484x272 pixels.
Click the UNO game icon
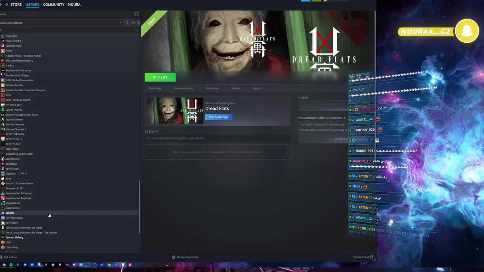pyautogui.click(x=3, y=242)
